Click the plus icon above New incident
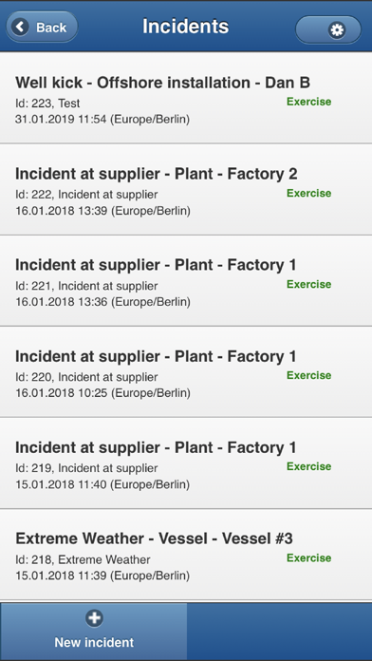 click(x=94, y=618)
